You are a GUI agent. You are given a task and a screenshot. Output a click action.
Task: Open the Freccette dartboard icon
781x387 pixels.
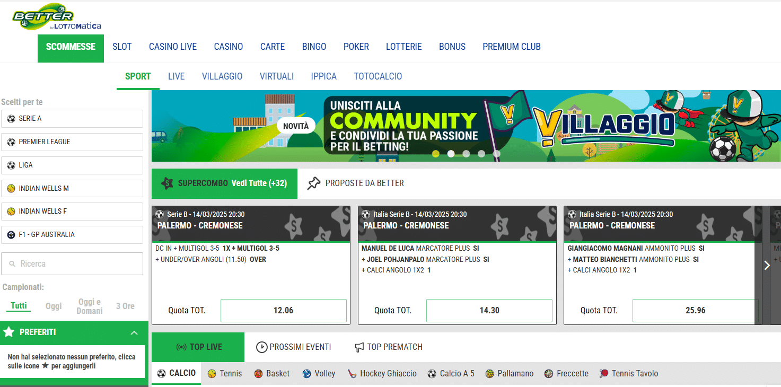[x=550, y=373]
